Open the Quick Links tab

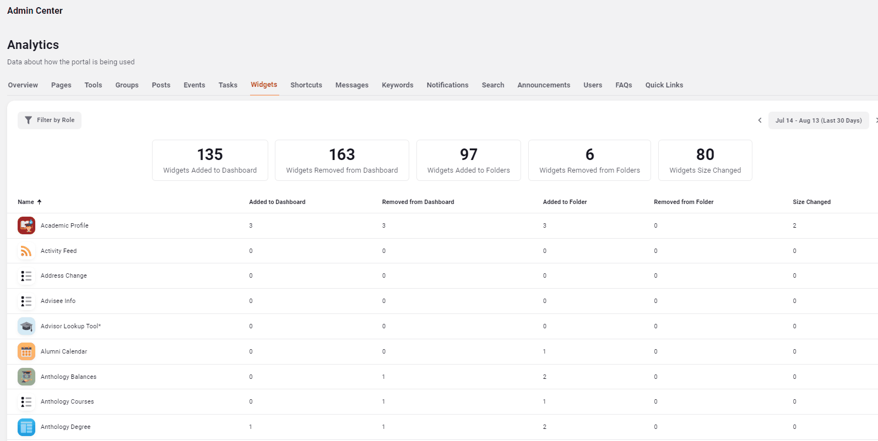pos(664,85)
